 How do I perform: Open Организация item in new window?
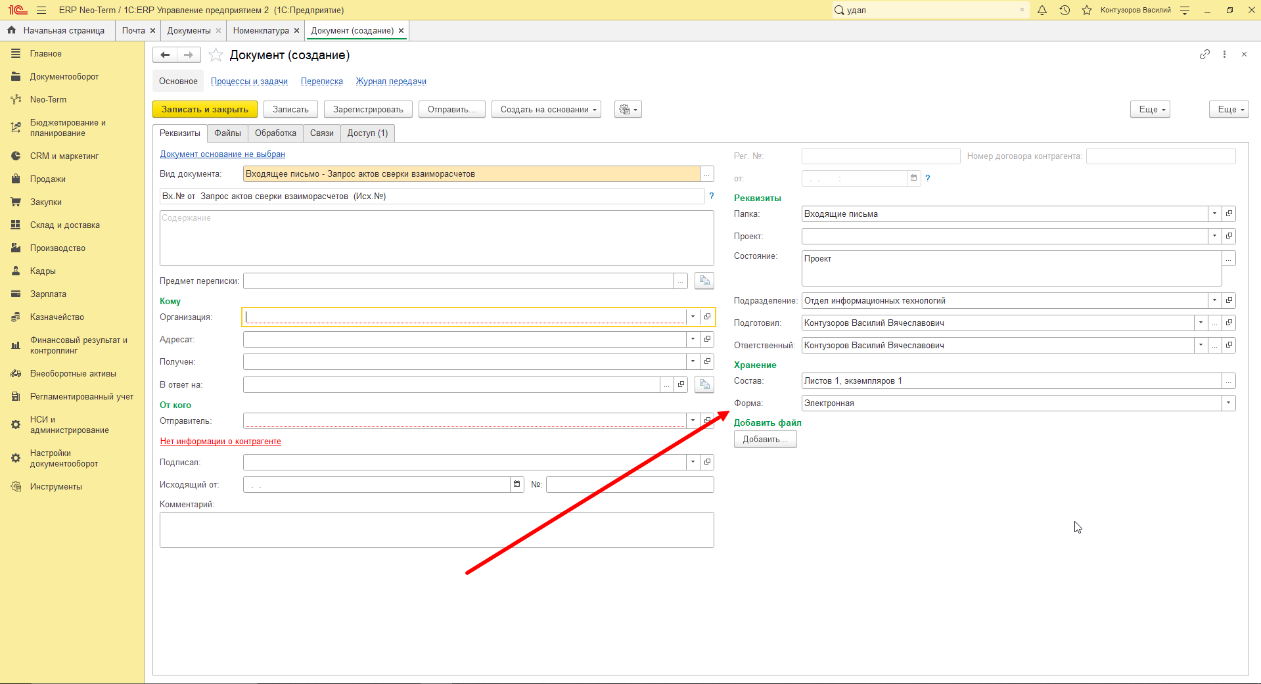point(707,317)
